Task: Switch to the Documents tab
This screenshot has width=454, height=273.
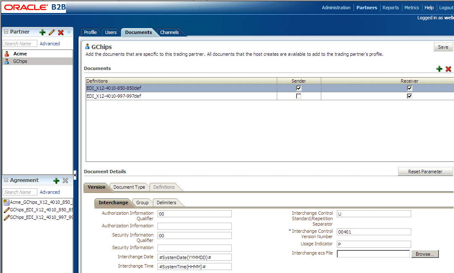Action: click(139, 32)
